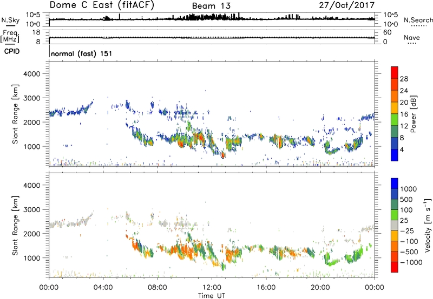The width and height of the screenshot is (433, 299).
Task: Click the "08:00" time tick label
Action: pos(158,288)
